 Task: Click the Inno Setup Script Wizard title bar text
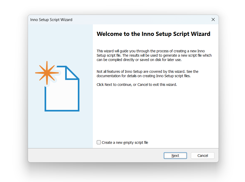[x=51, y=20]
